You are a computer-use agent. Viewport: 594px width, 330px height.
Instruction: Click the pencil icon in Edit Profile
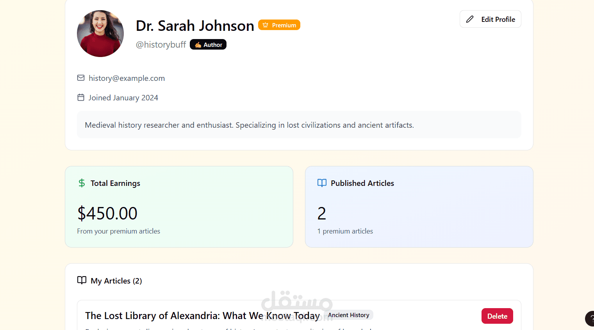point(470,19)
